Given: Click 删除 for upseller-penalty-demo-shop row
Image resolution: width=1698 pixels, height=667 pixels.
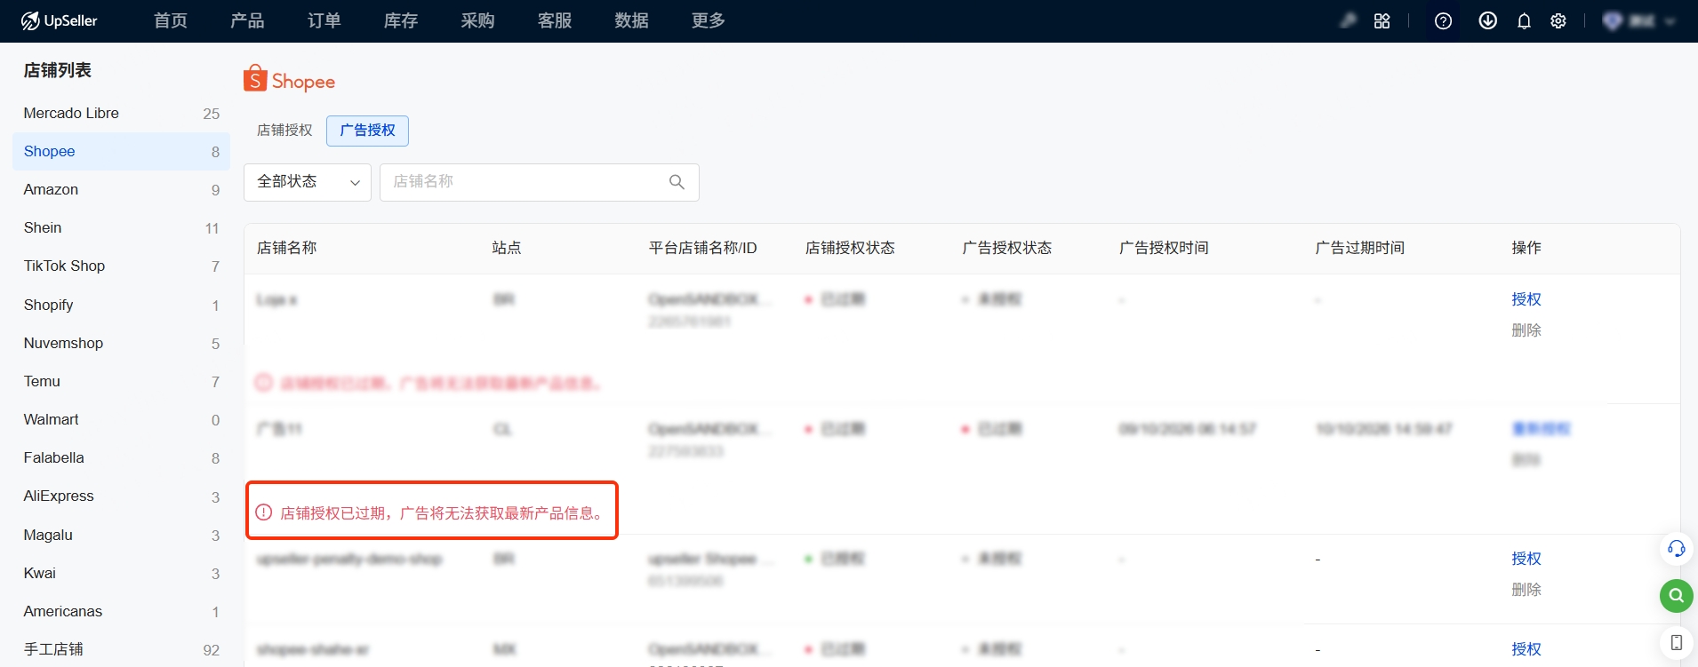Looking at the screenshot, I should tap(1526, 590).
